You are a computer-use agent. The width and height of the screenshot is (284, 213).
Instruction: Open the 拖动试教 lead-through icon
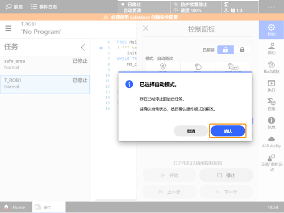272,67
